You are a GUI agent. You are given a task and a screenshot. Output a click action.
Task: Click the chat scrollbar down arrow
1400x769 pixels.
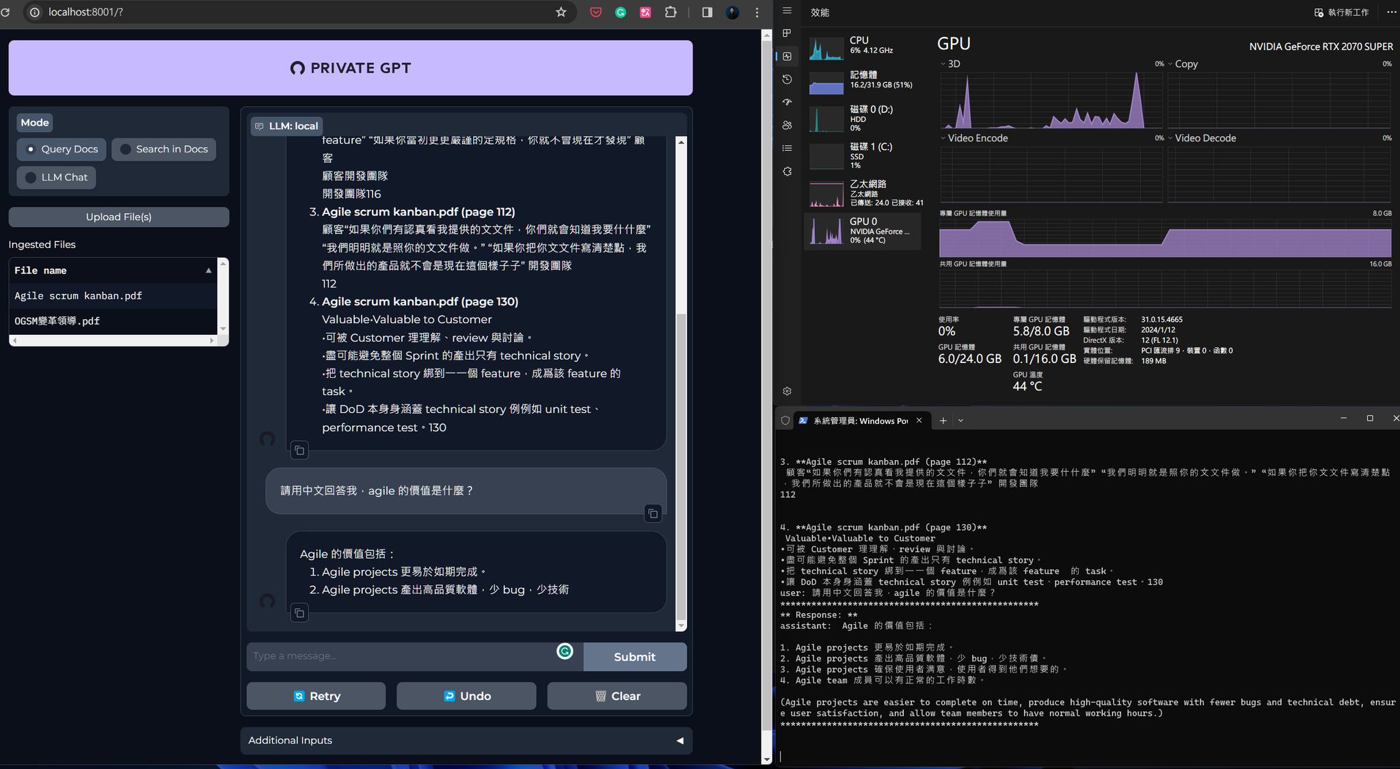click(680, 625)
